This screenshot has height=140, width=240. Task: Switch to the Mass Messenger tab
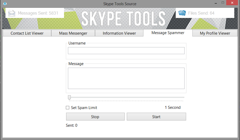73,33
